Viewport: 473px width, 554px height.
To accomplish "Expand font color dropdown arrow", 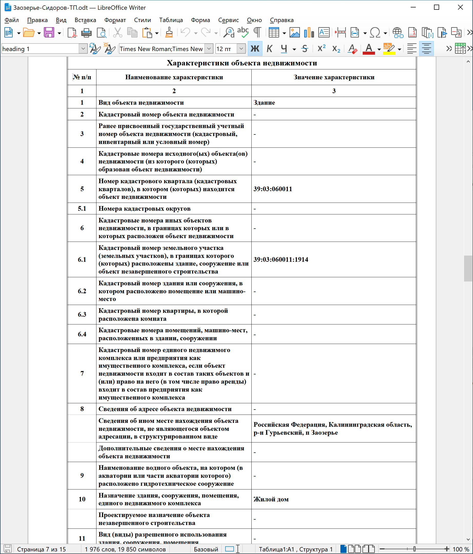I will [x=379, y=49].
